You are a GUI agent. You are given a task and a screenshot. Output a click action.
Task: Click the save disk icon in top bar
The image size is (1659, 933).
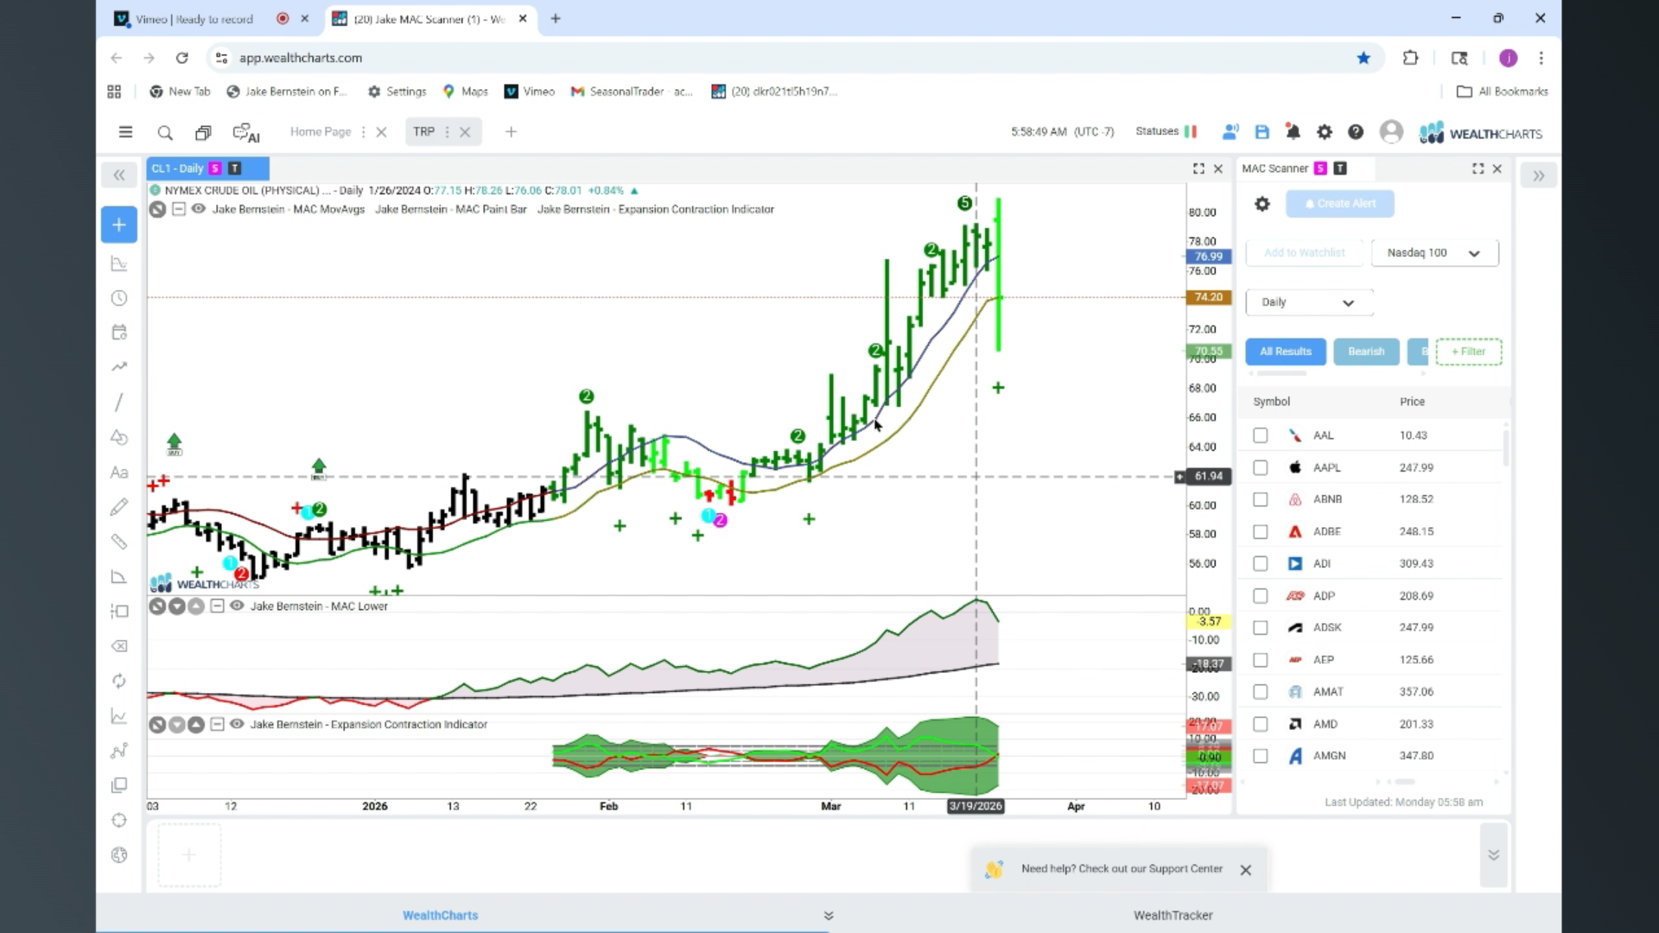tap(1262, 132)
